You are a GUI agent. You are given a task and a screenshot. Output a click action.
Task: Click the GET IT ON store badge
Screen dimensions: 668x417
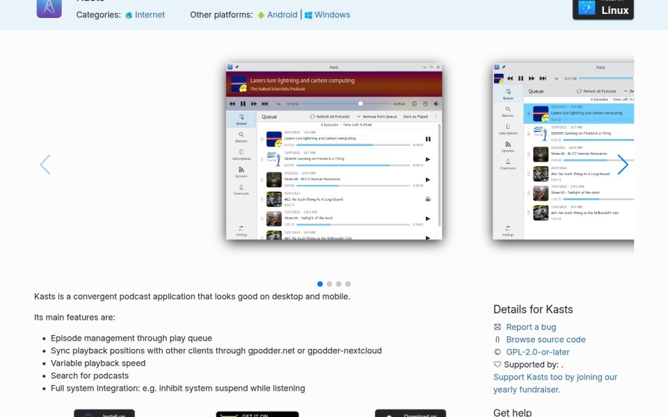[257, 414]
